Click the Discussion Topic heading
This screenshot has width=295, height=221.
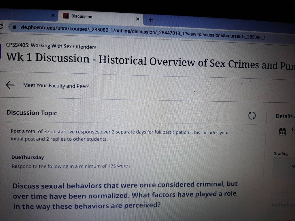[32, 113]
